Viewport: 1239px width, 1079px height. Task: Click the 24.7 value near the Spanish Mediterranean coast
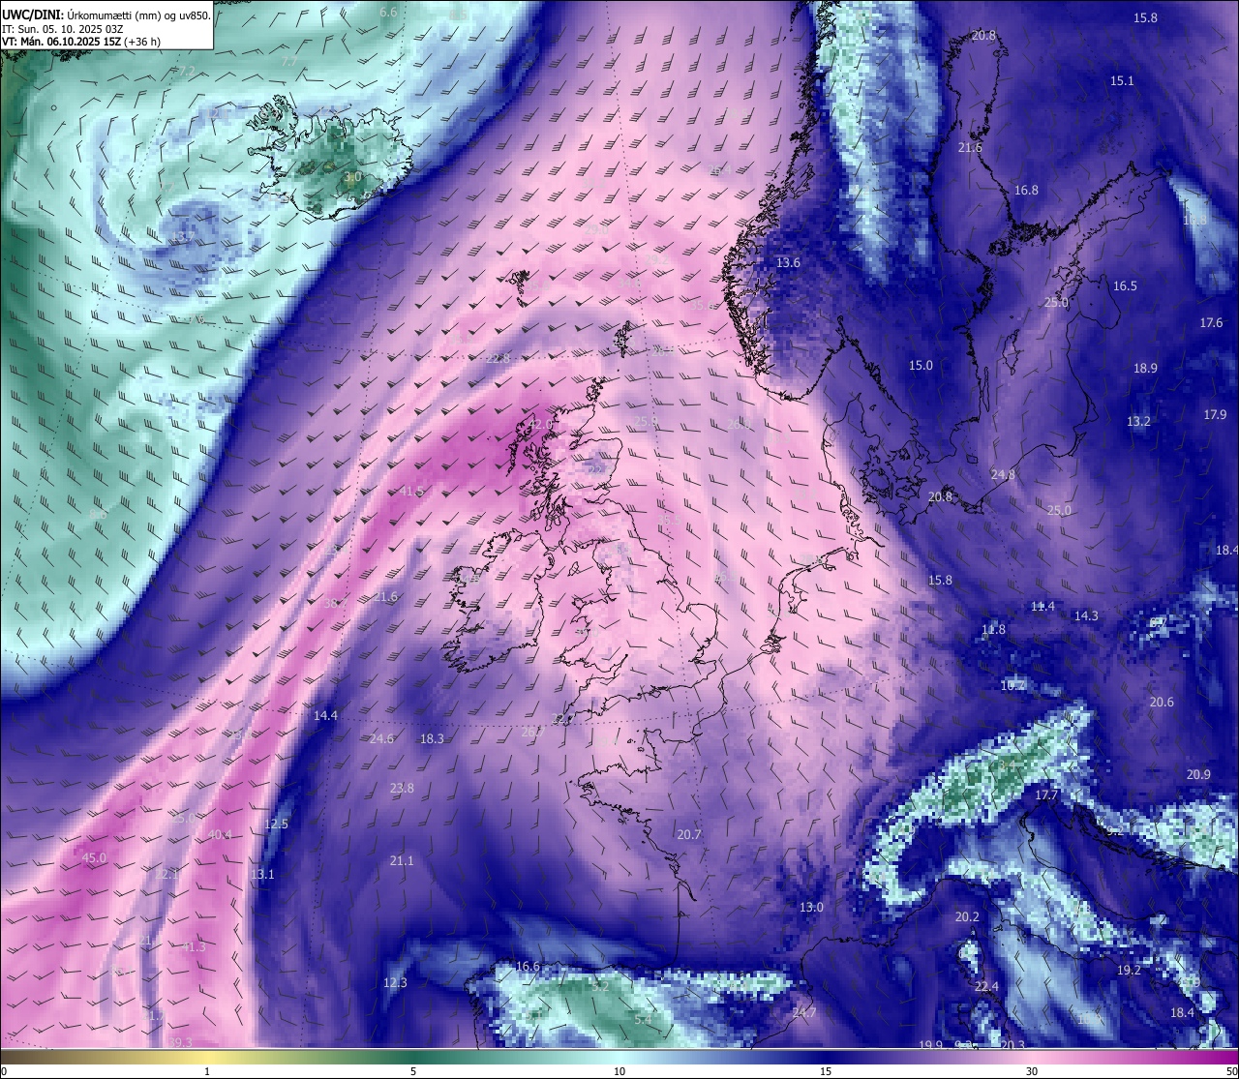(x=804, y=1013)
